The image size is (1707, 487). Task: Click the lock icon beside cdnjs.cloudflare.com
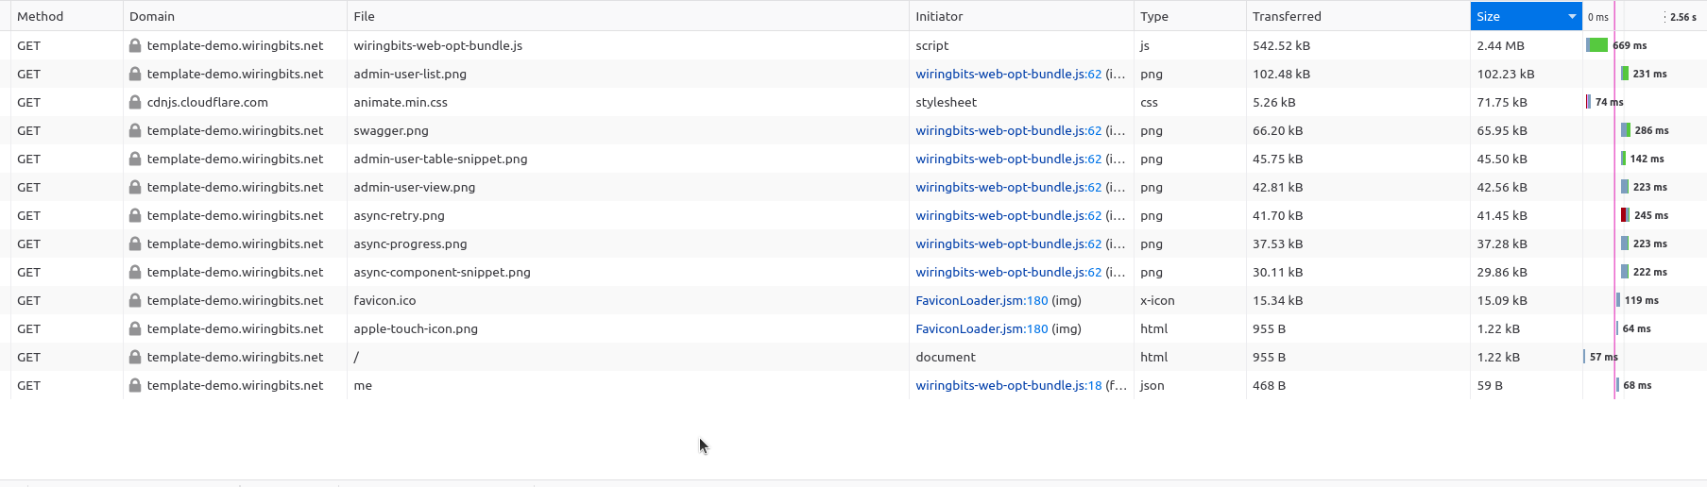click(135, 102)
